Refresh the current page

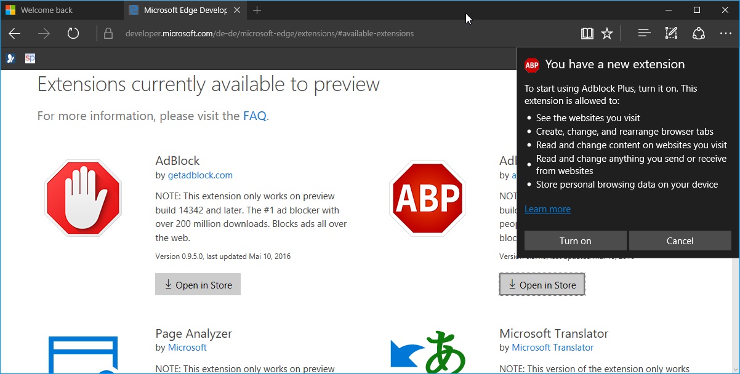tap(73, 33)
